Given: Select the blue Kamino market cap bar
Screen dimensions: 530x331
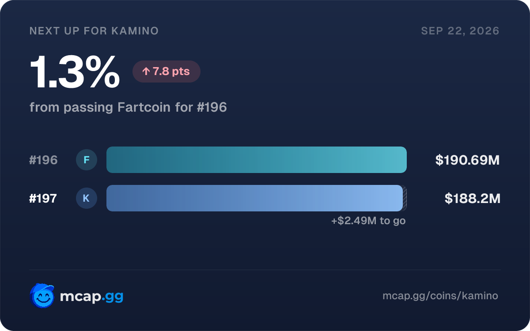Looking at the screenshot, I should pyautogui.click(x=254, y=198).
